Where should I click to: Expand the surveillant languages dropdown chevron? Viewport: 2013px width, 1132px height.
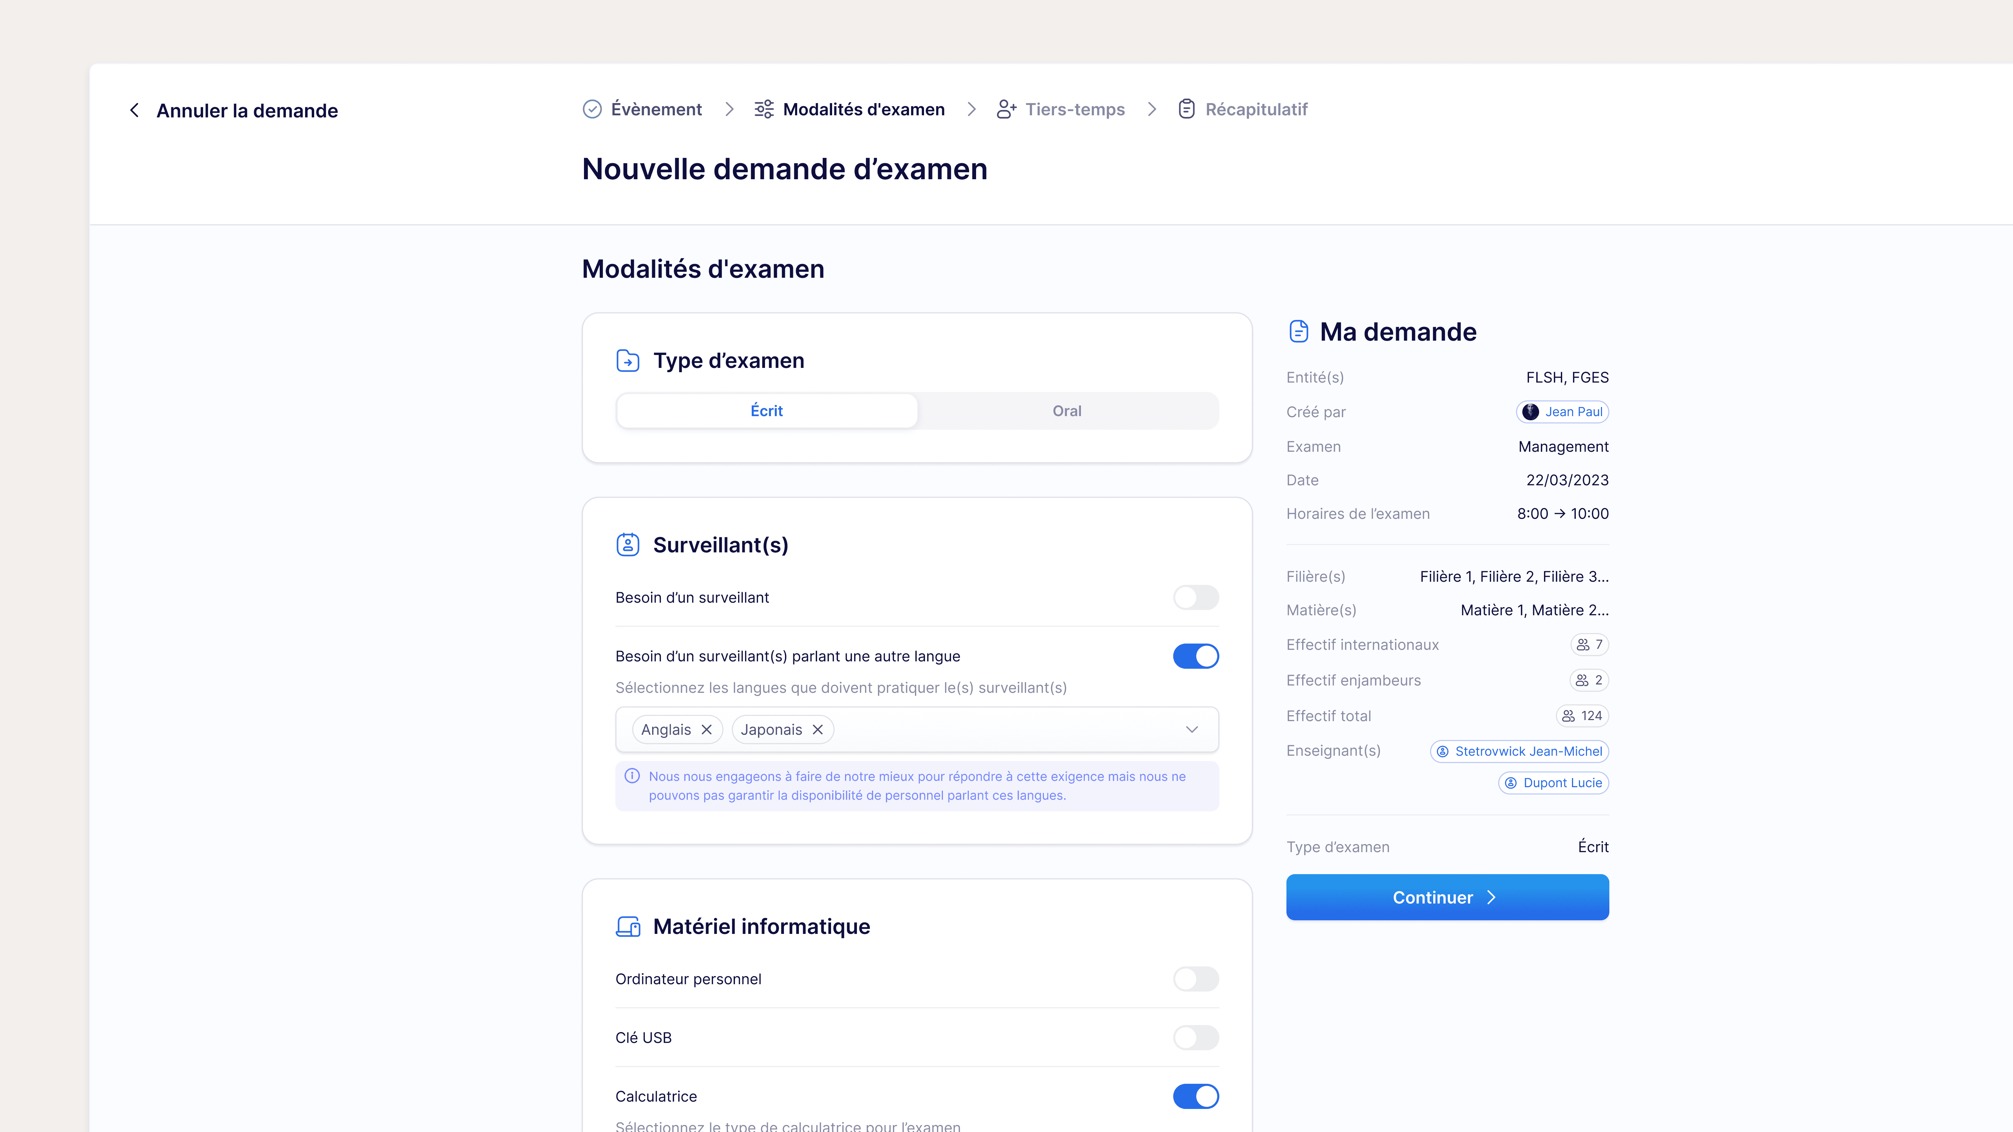[x=1192, y=730]
